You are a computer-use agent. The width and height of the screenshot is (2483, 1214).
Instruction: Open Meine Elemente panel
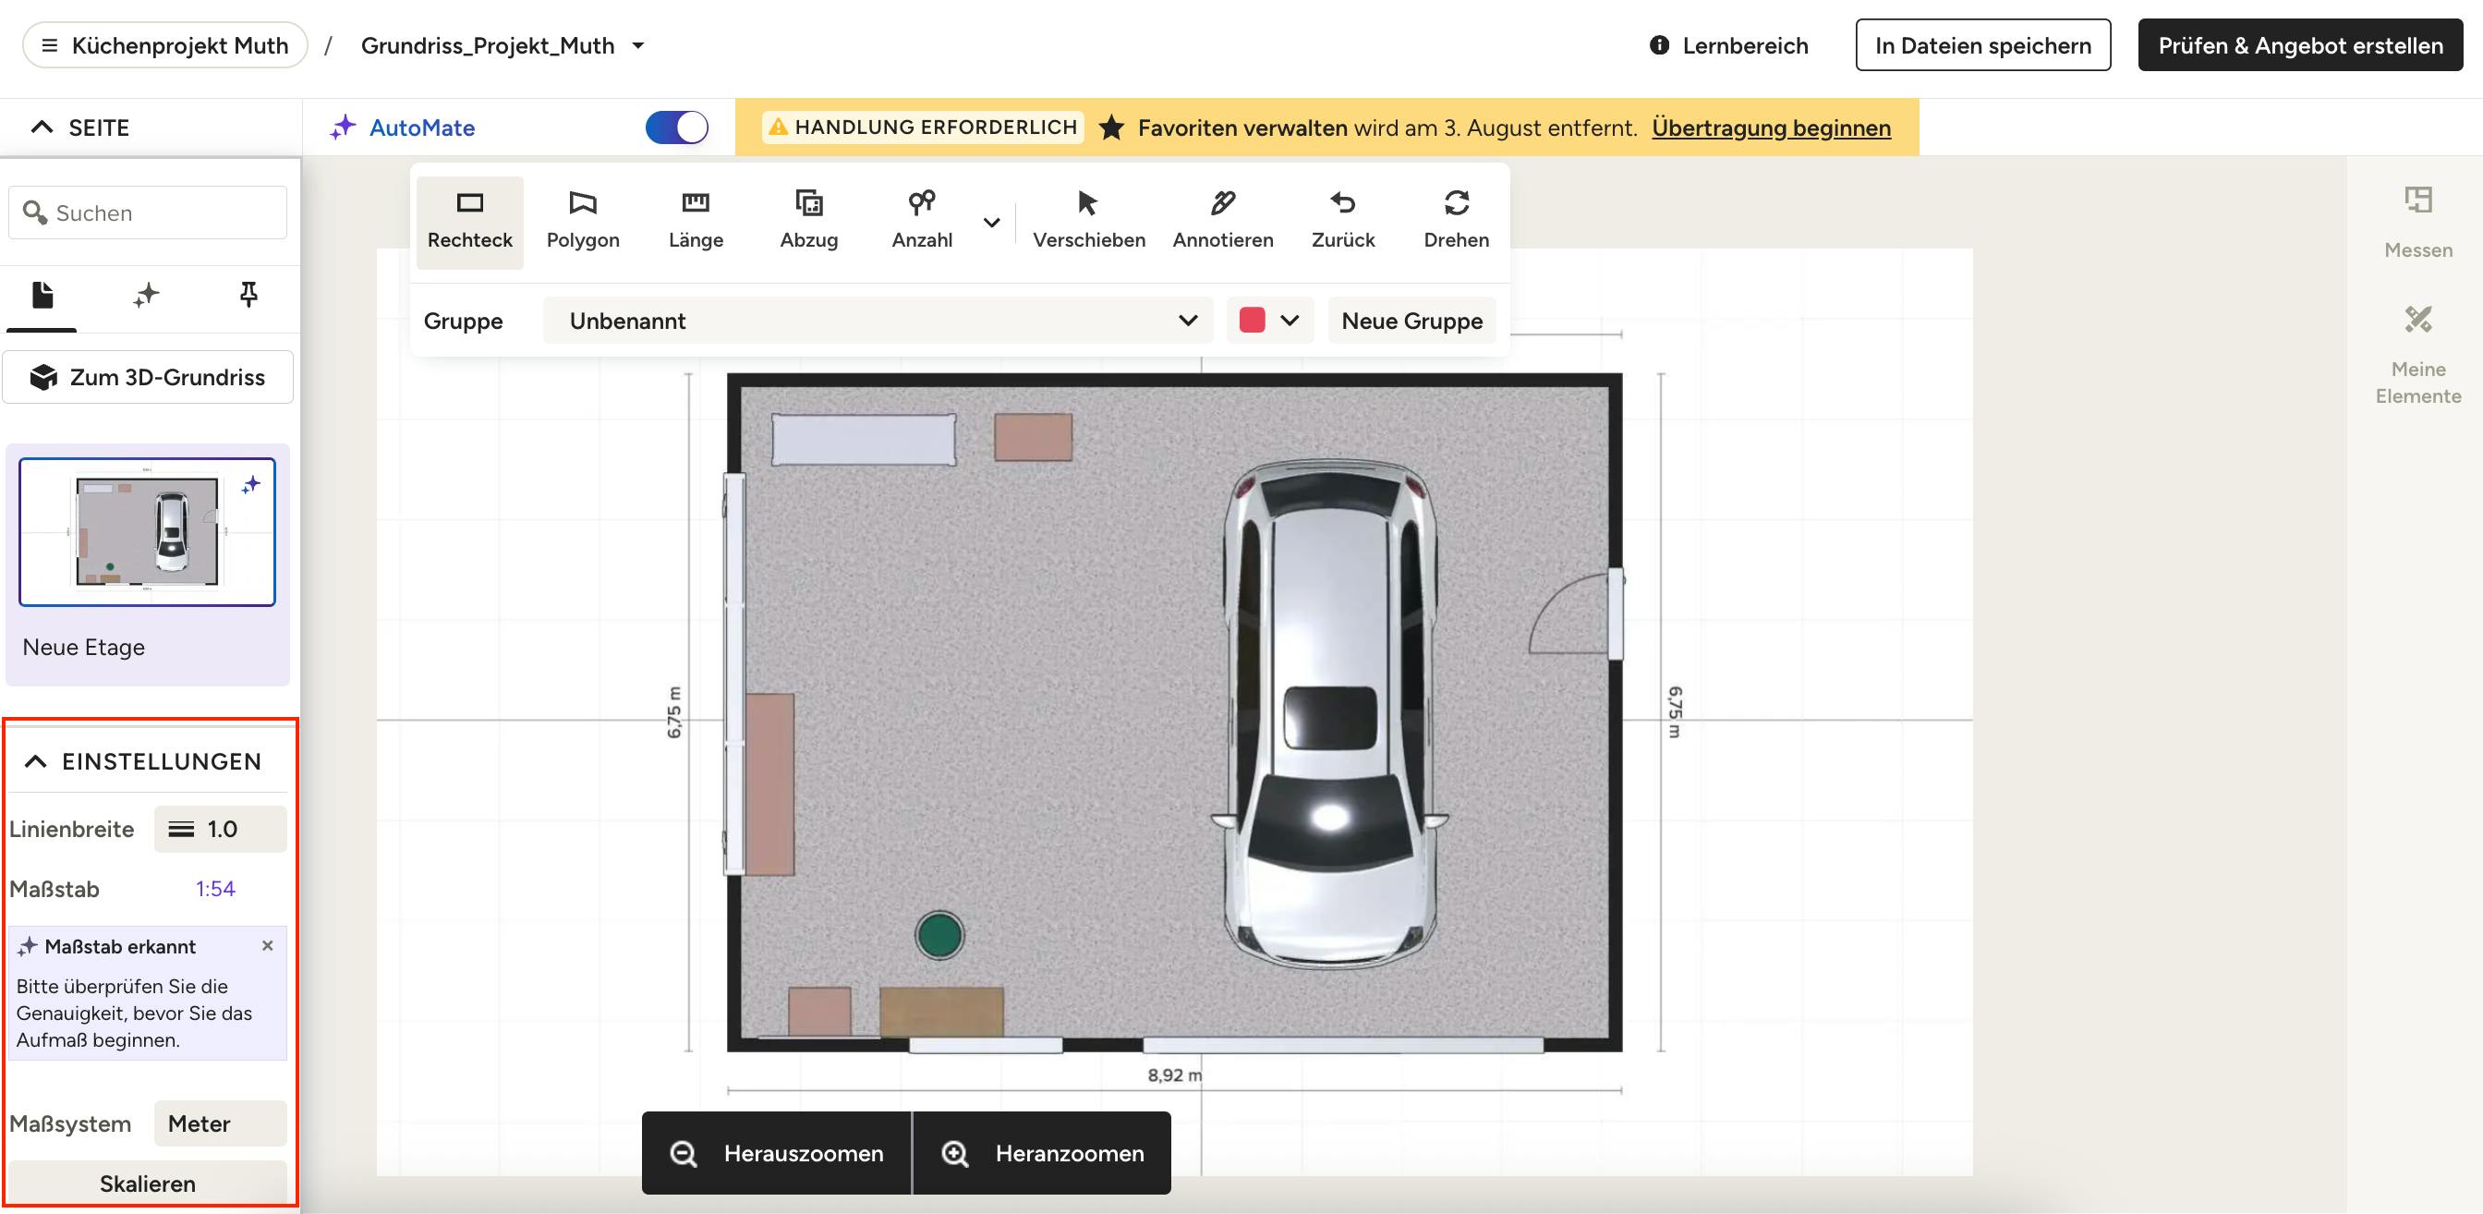click(x=2417, y=355)
